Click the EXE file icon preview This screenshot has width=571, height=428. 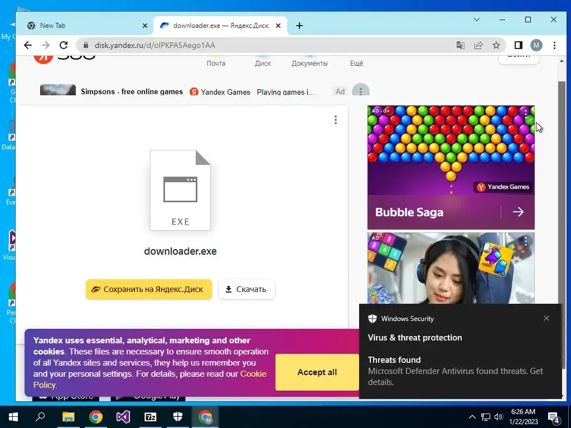coord(180,190)
